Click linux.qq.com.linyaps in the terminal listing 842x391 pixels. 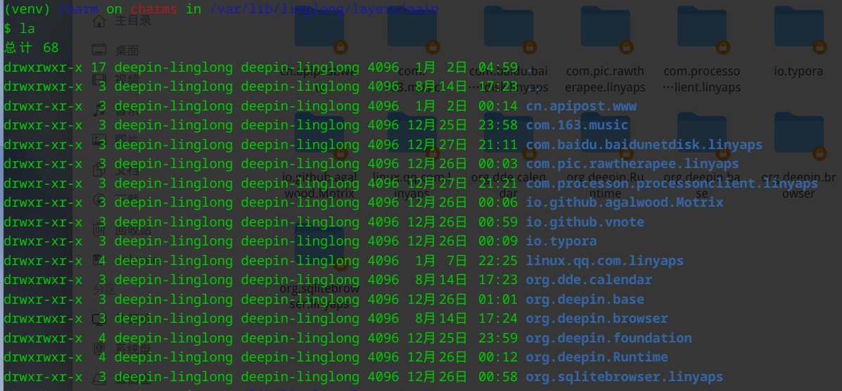click(605, 261)
